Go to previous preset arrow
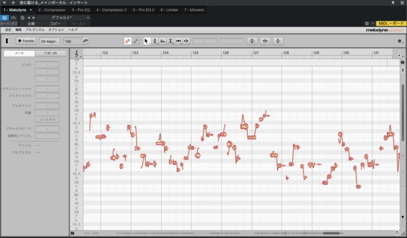Viewport: 407px width, 238px height. point(29,17)
